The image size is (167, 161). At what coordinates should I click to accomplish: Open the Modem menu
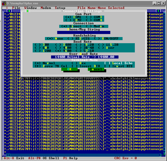tap(46, 8)
